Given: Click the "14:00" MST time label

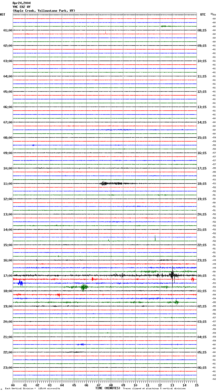Looking at the screenshot, I should coord(8,229).
